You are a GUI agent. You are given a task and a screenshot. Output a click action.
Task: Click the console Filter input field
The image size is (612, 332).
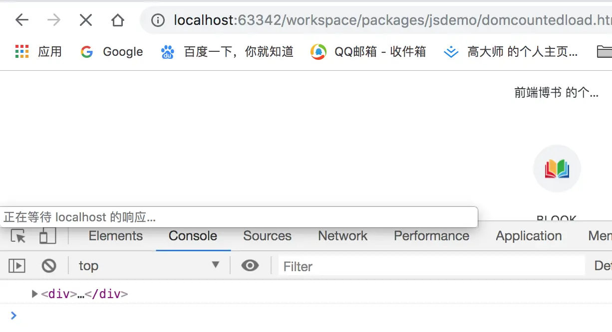click(431, 266)
